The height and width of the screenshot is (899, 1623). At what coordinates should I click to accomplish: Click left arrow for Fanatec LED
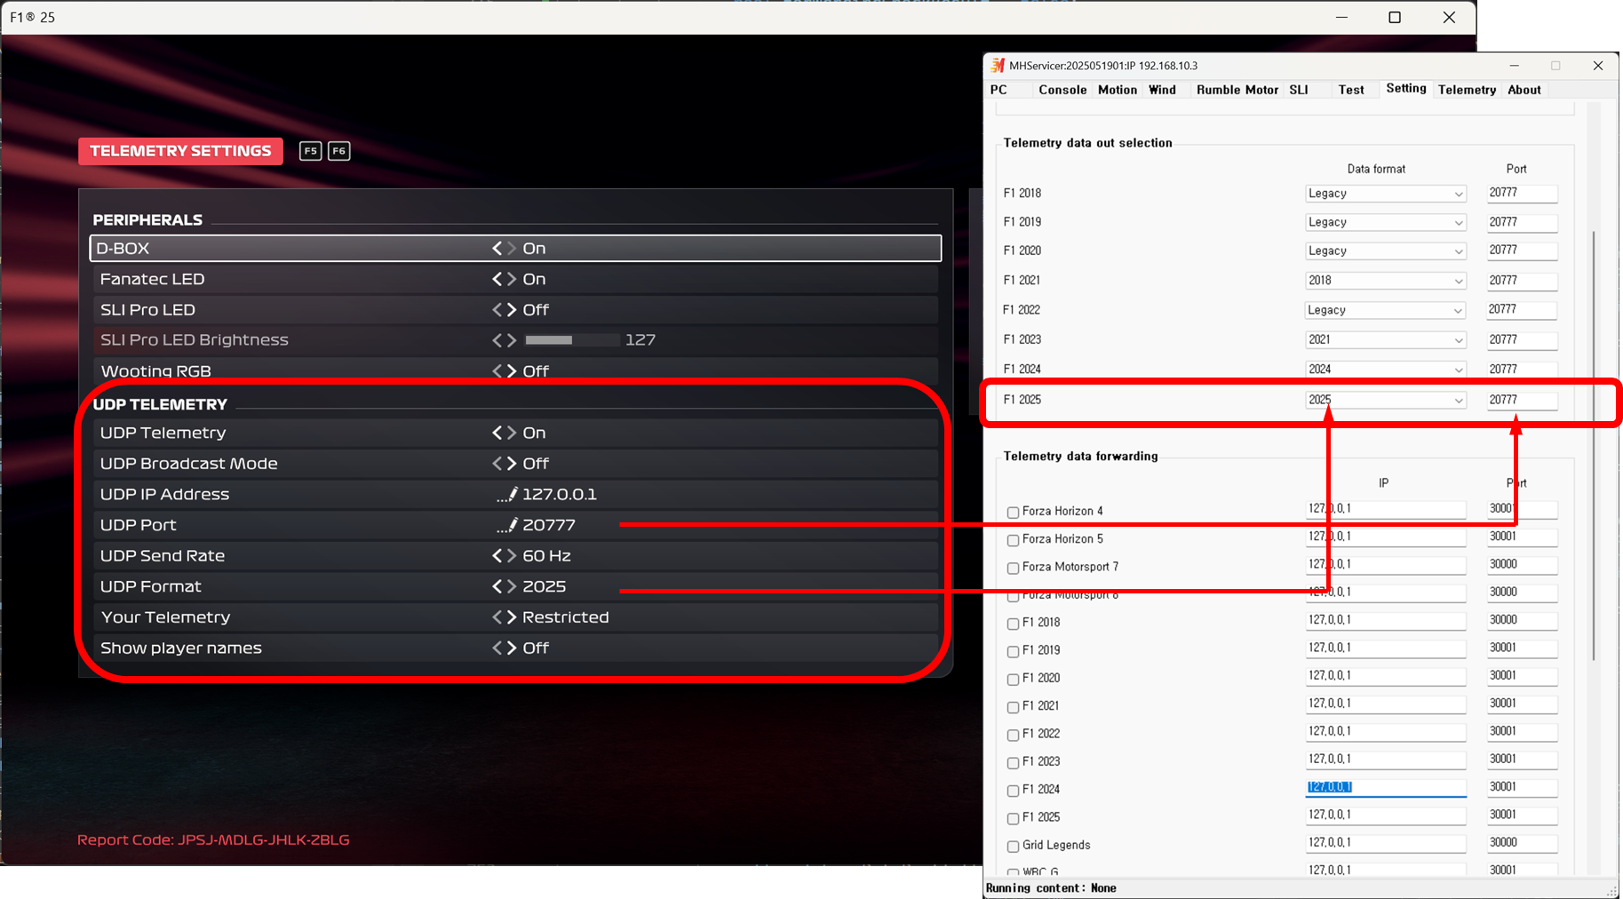[497, 279]
